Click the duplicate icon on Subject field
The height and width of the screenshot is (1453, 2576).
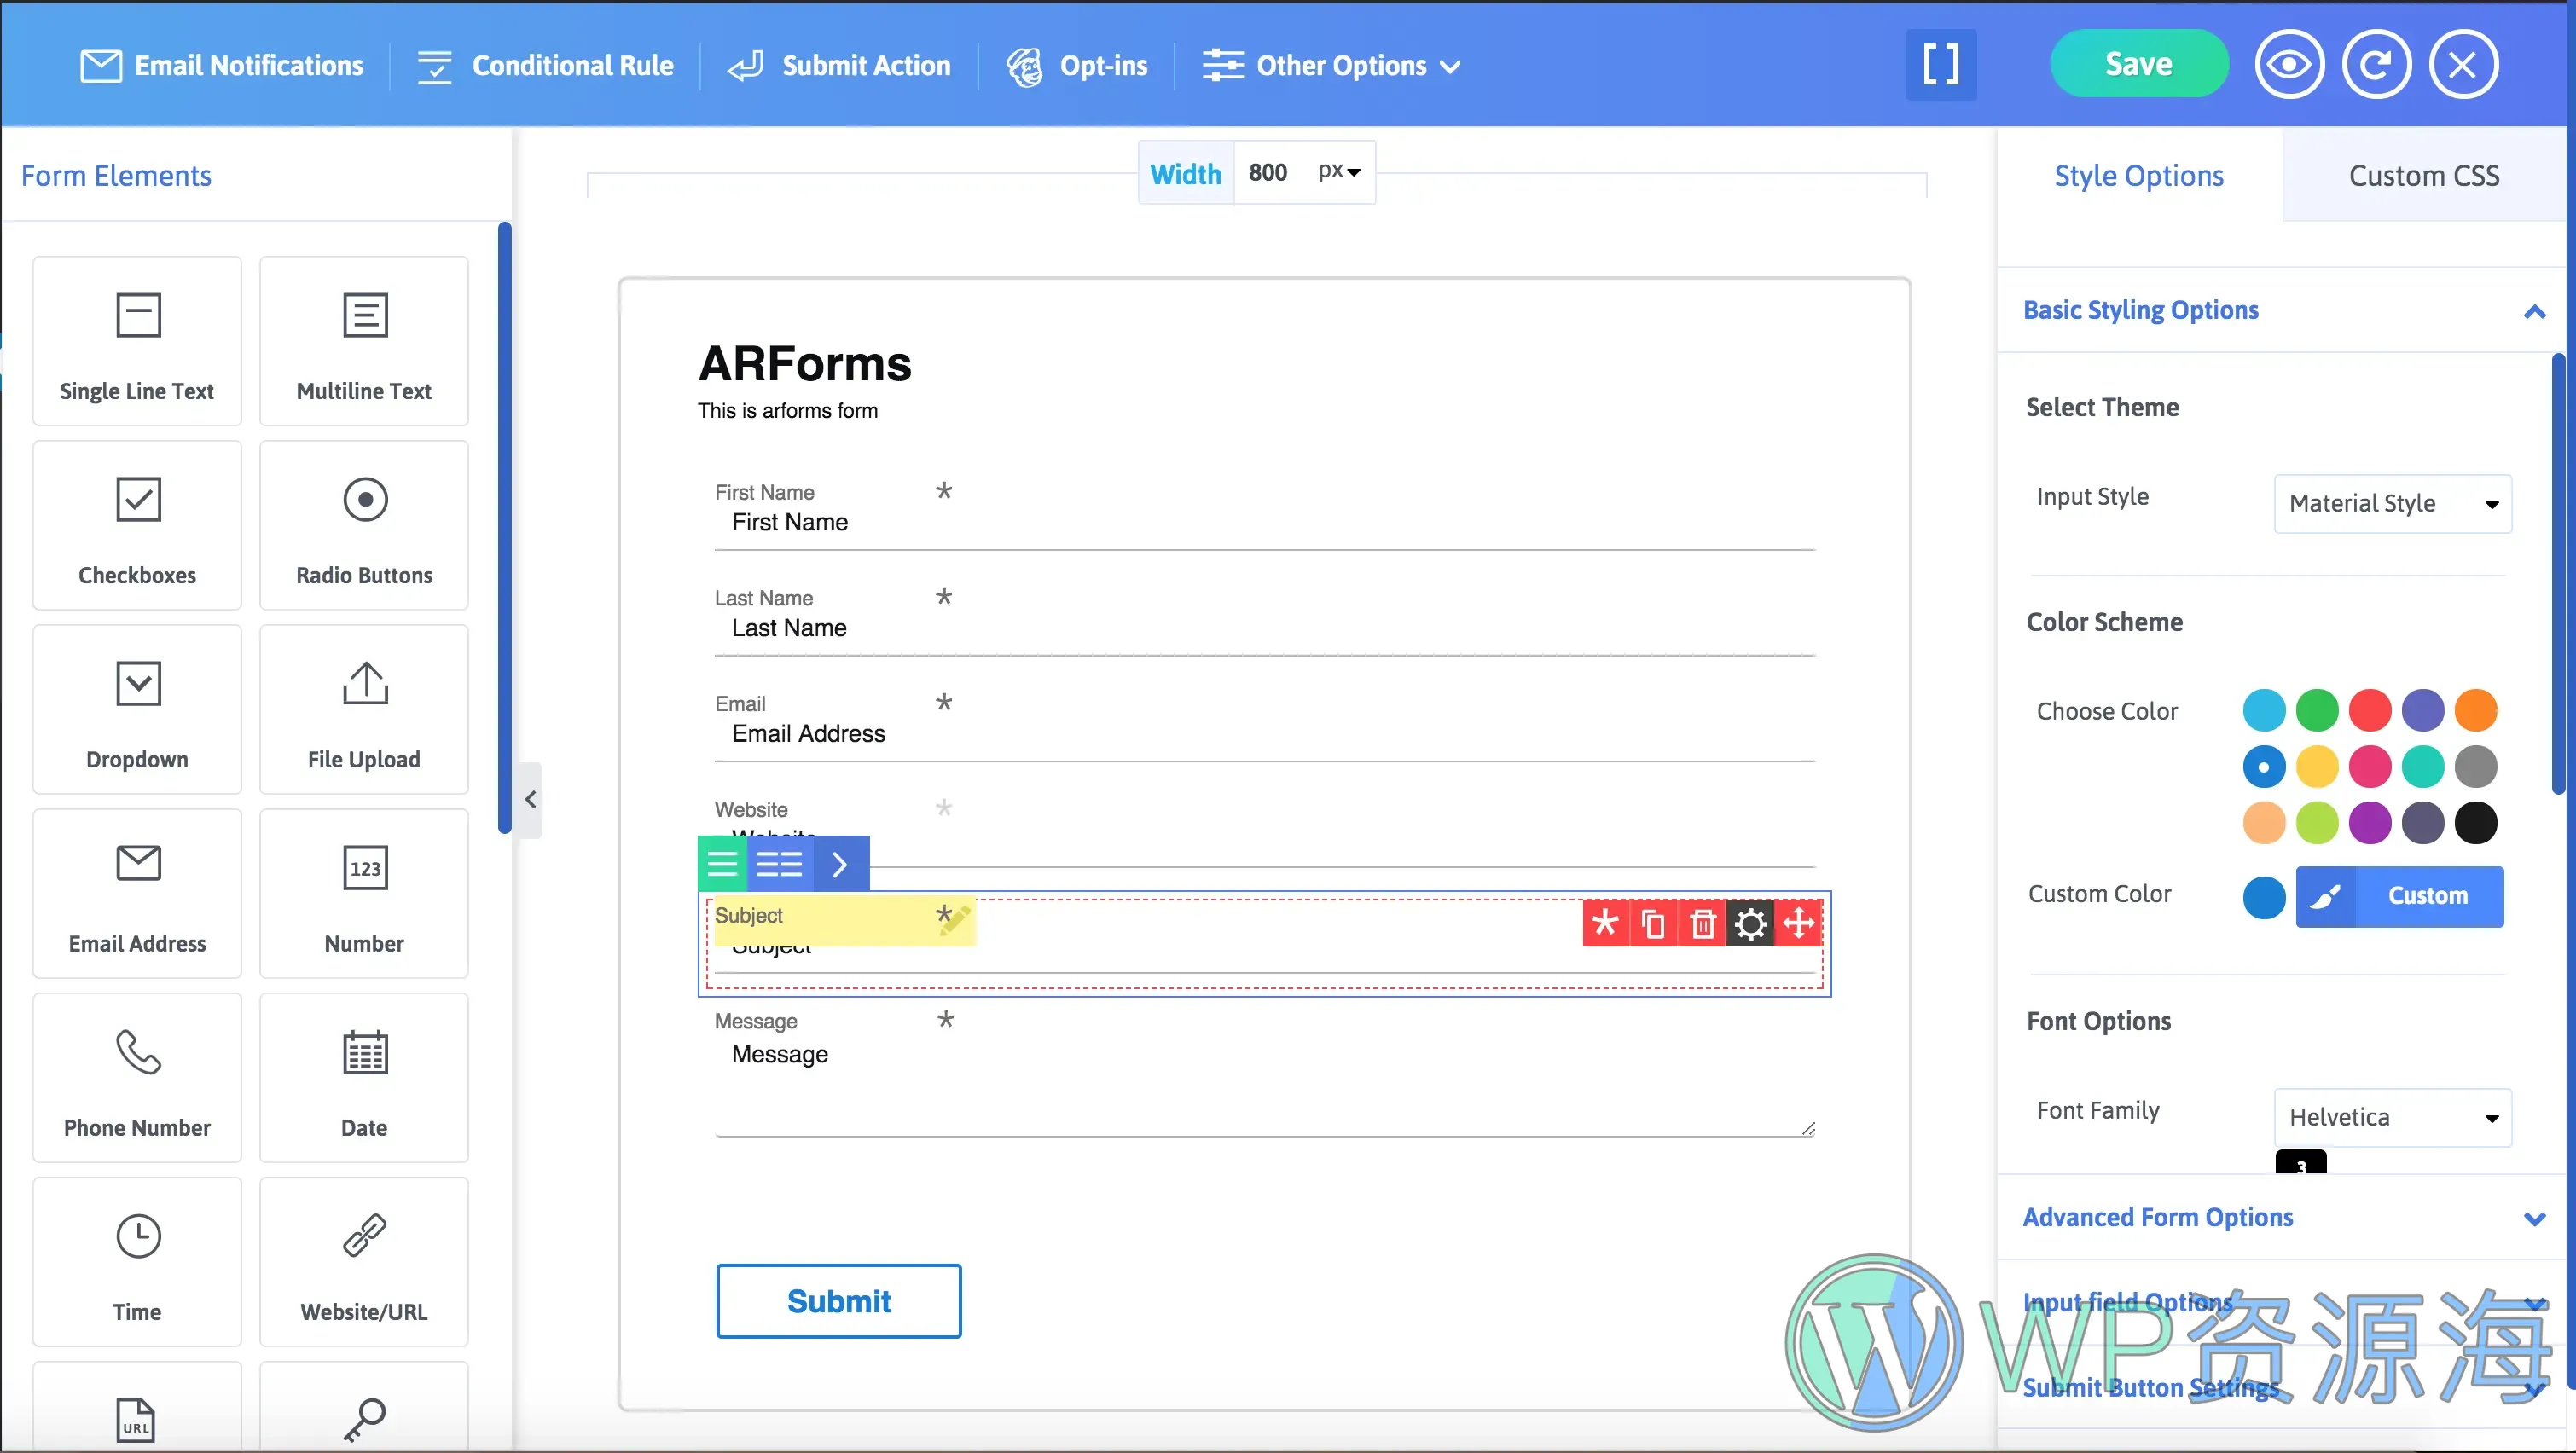pyautogui.click(x=1654, y=923)
